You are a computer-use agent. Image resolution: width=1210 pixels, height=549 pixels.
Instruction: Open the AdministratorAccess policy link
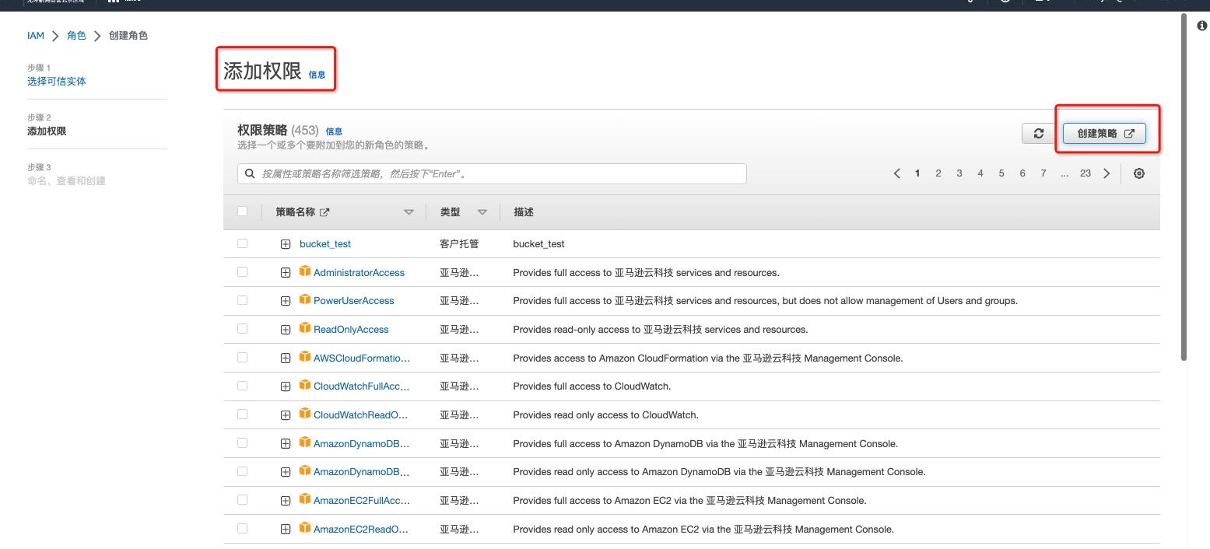click(359, 273)
